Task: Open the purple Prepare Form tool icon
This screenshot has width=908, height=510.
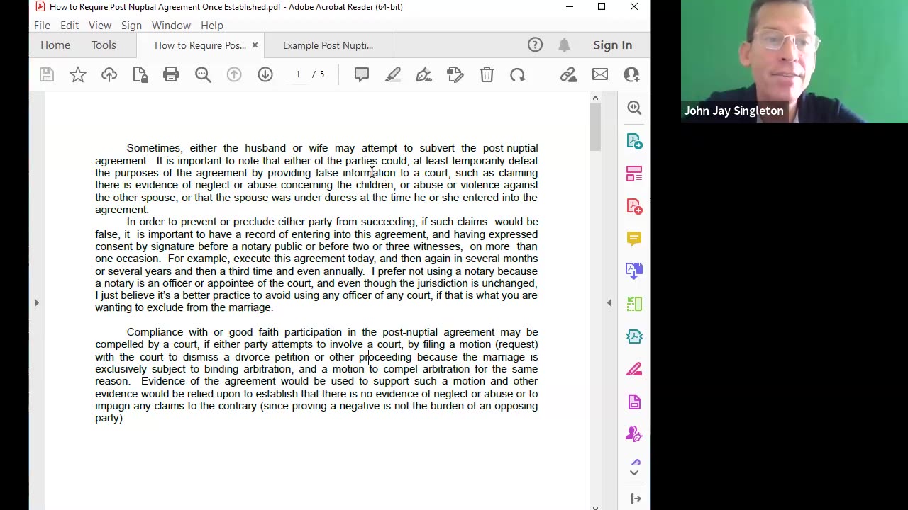Action: point(634,402)
